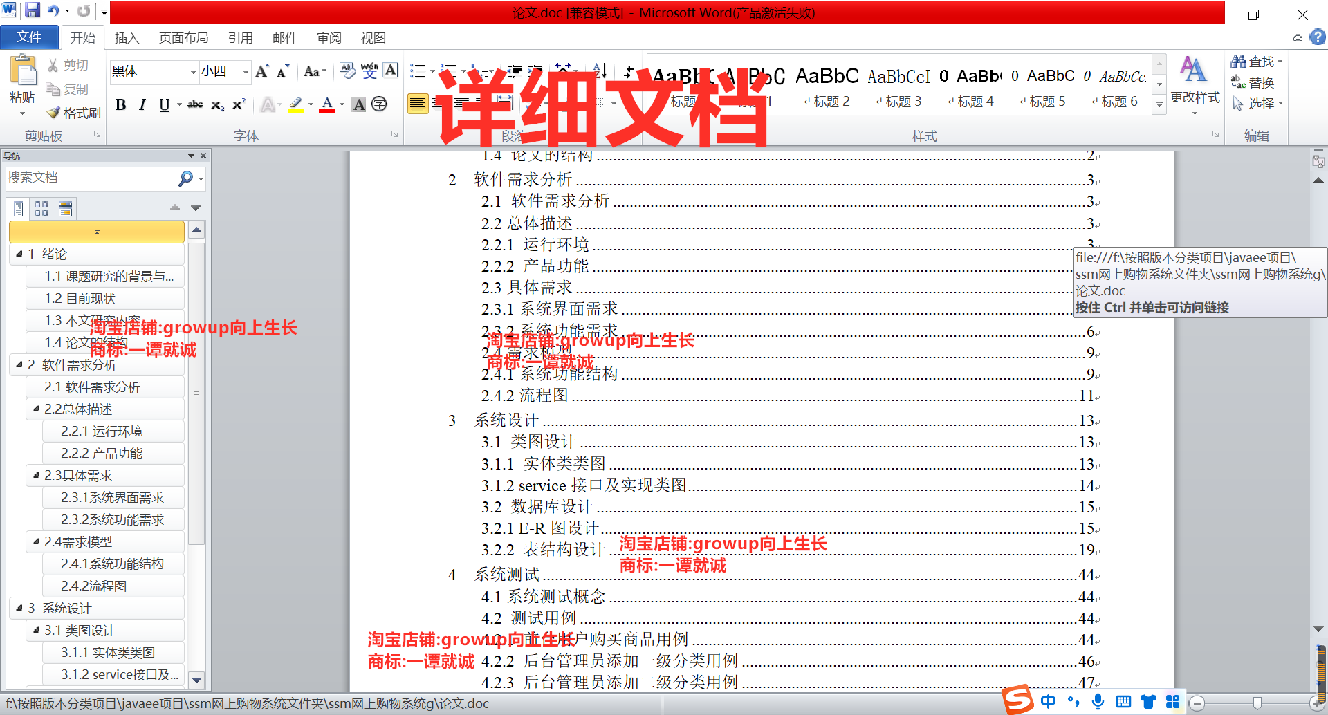1328x715 pixels.
Task: Open the highlight color dropdown arrow
Action: tap(311, 104)
